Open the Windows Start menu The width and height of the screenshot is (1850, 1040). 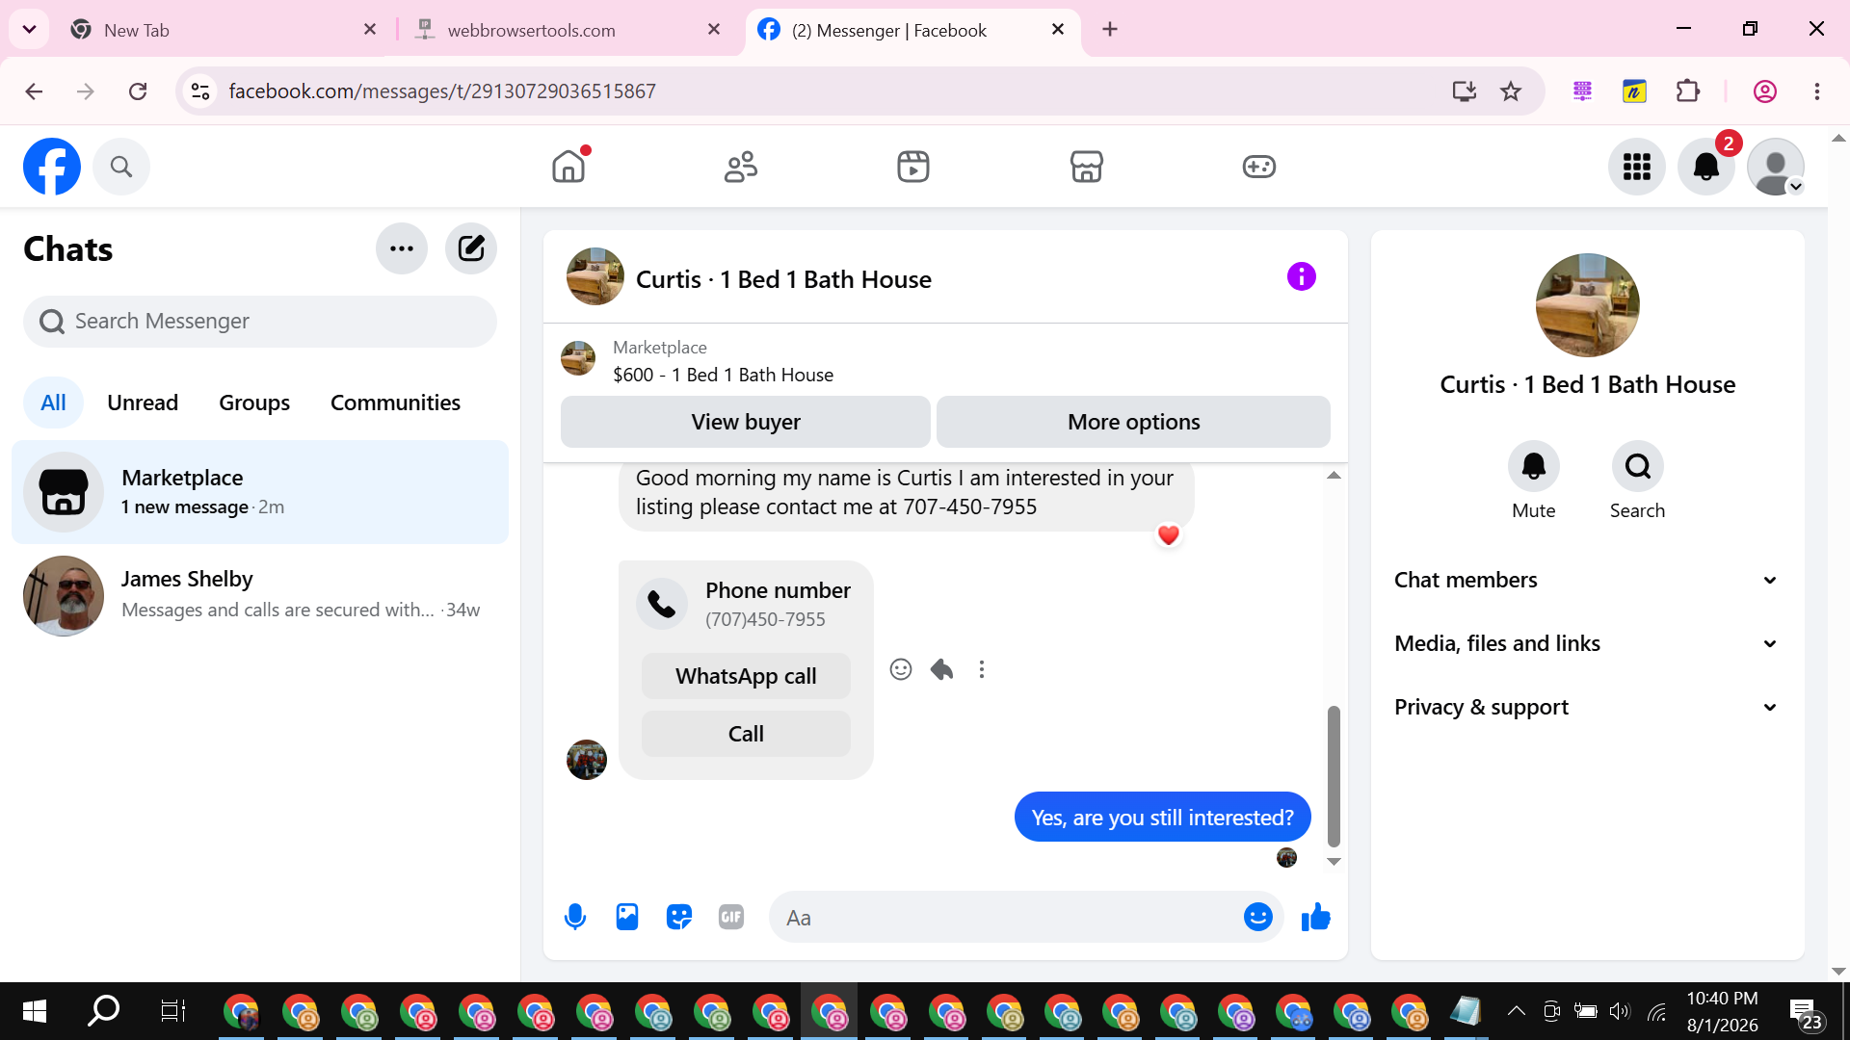tap(35, 1011)
